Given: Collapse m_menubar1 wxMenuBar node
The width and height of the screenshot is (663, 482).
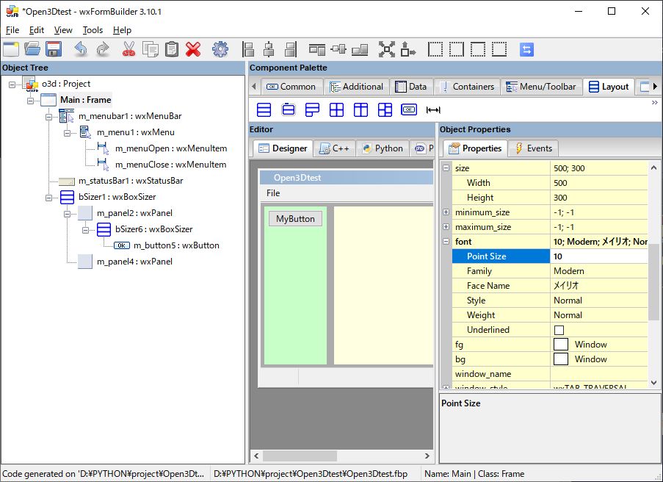Looking at the screenshot, I should coord(48,117).
